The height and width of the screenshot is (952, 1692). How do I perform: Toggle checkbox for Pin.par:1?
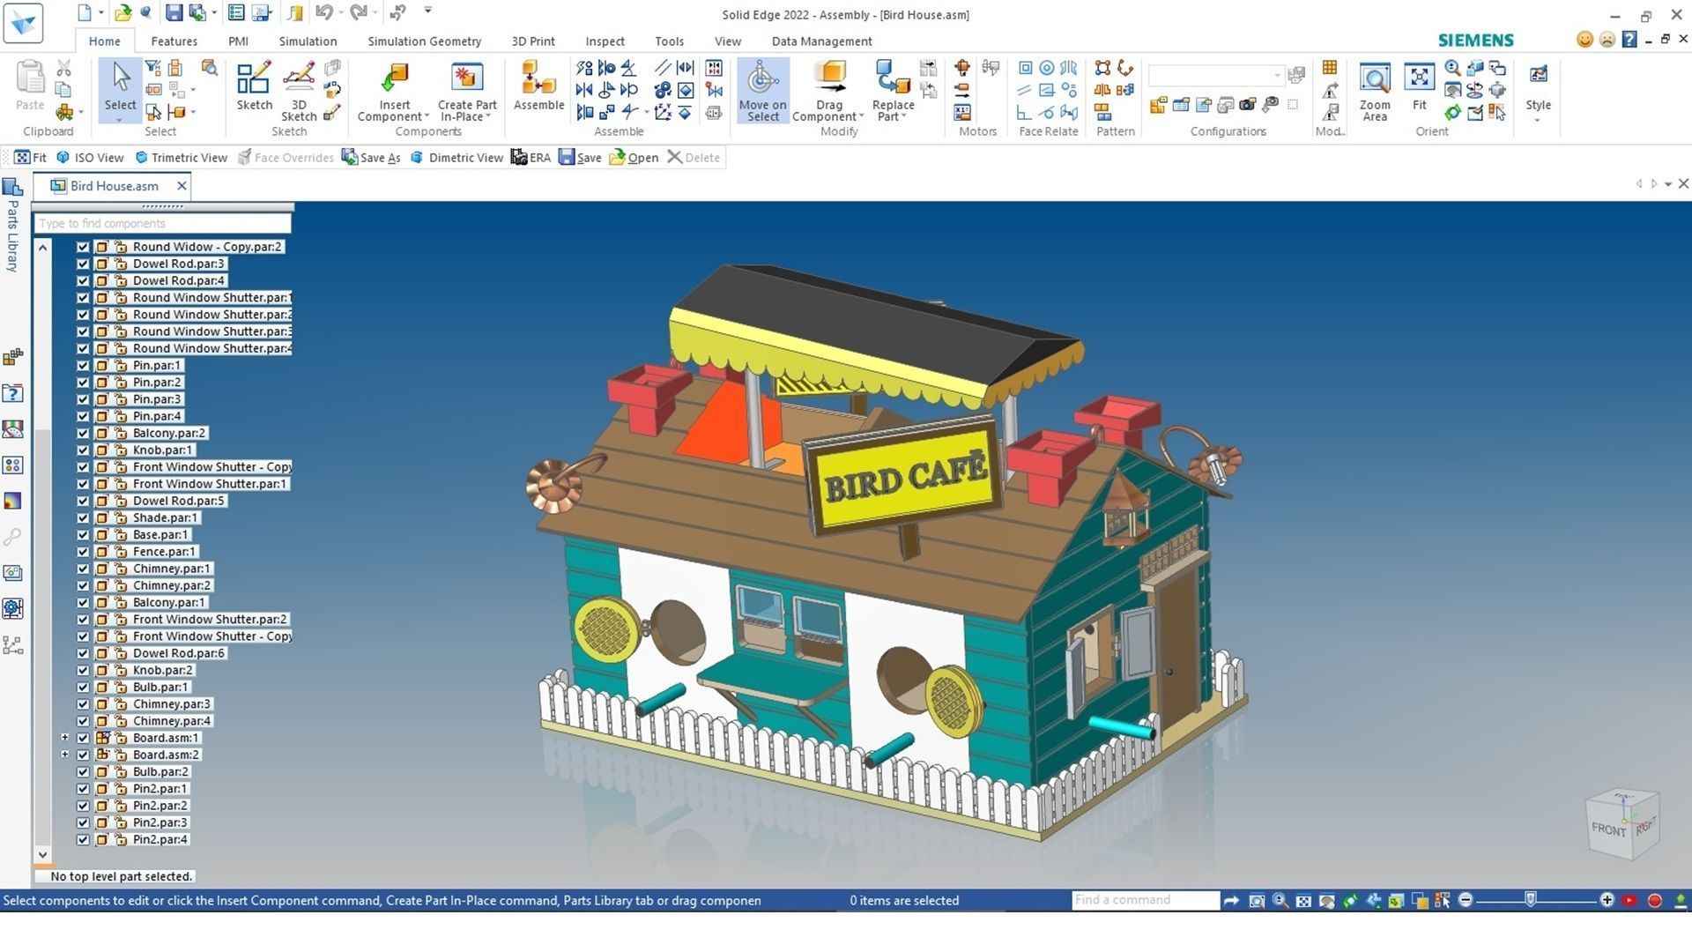(83, 365)
